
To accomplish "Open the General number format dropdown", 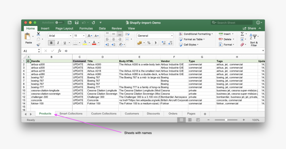I will pyautogui.click(x=155, y=36).
